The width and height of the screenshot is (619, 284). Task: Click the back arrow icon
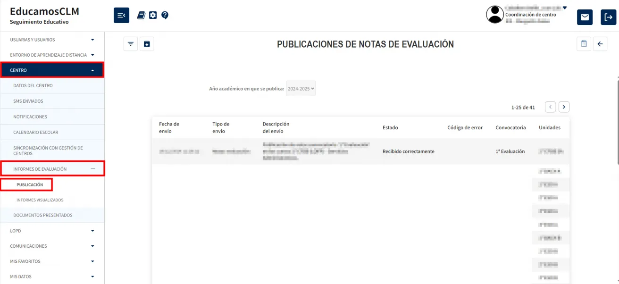600,43
